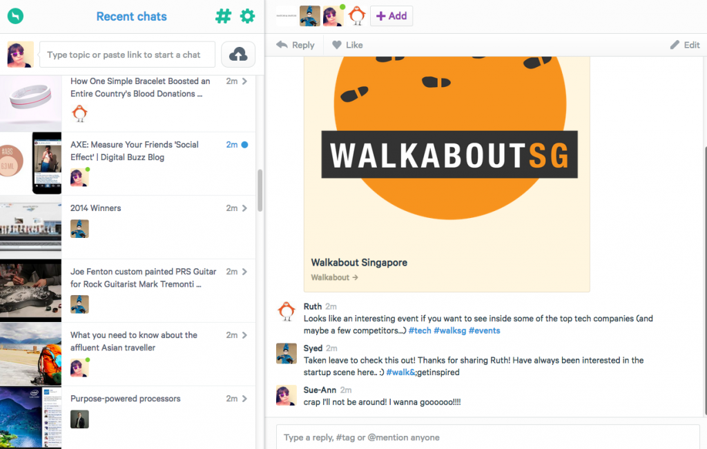Open the hashtag topics icon
The image size is (707, 449).
pos(223,16)
